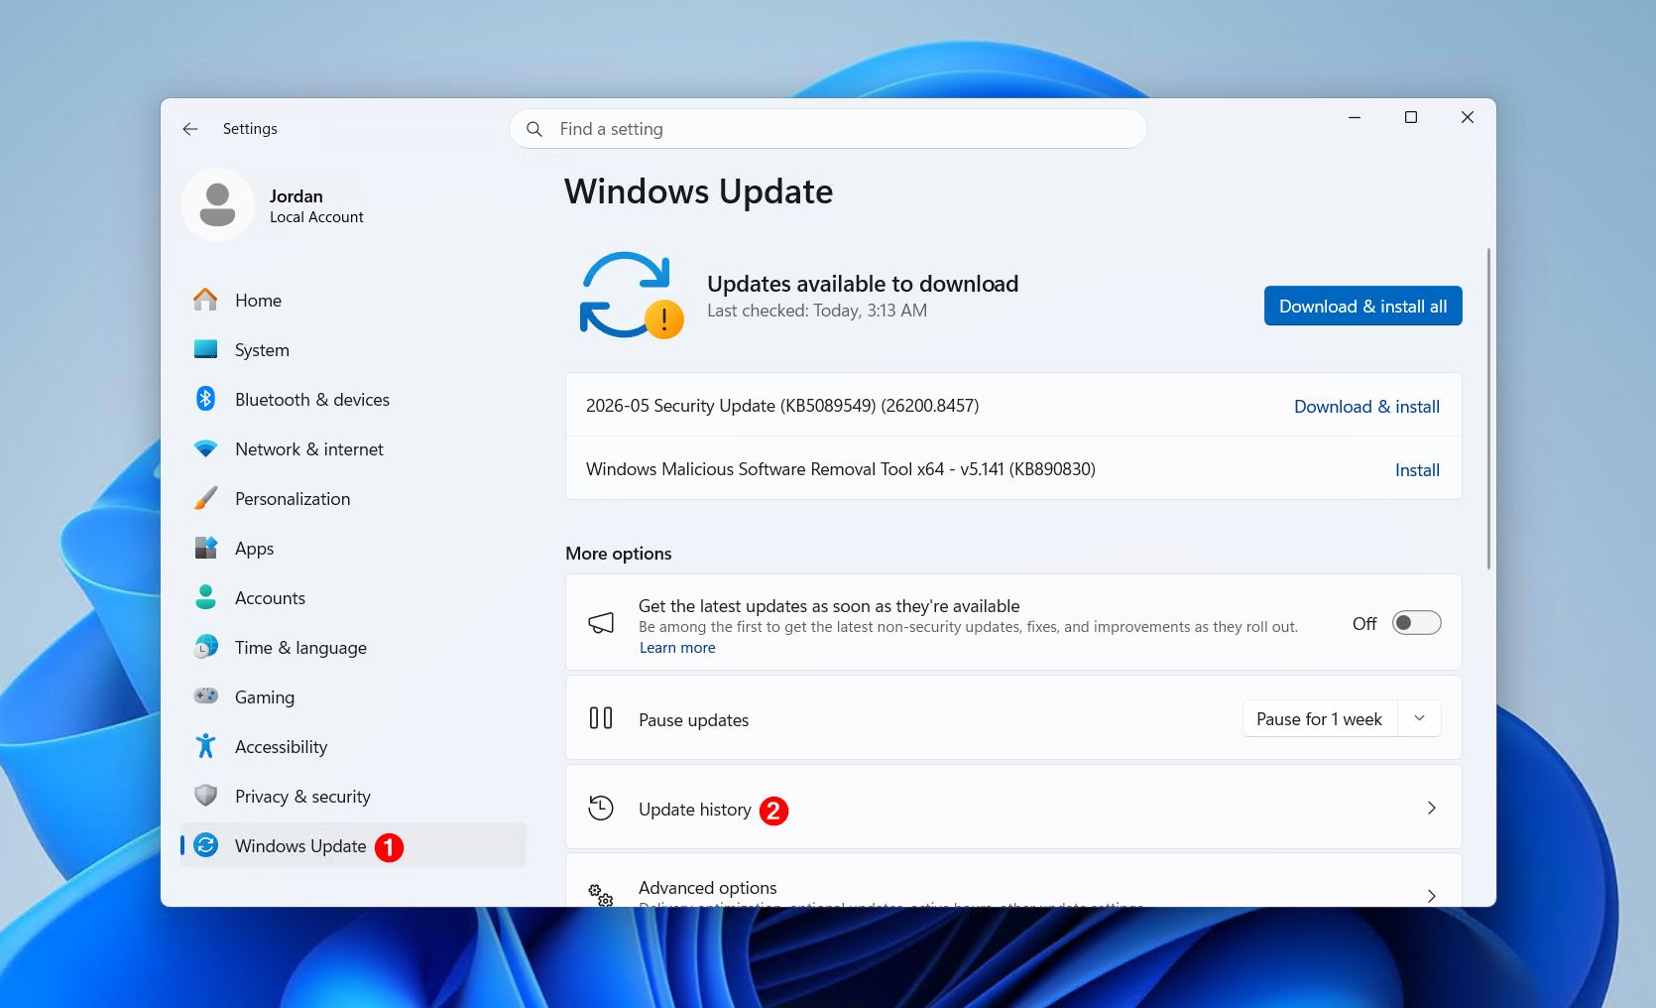1656x1008 pixels.
Task: Click the vertical scrollbar in Settings
Action: click(1487, 408)
